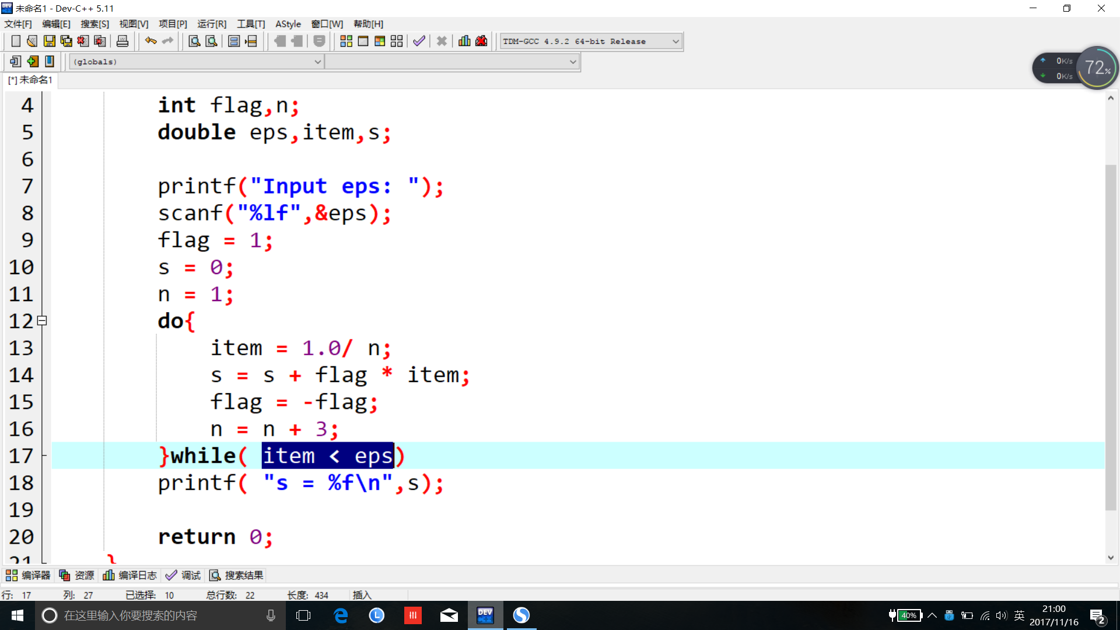Image resolution: width=1120 pixels, height=630 pixels.
Task: Click the Close file icon
Action: (x=83, y=41)
